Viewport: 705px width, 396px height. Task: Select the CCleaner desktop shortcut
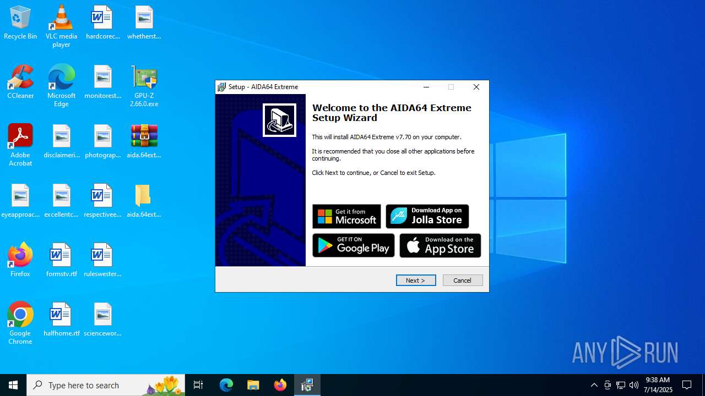coord(20,82)
